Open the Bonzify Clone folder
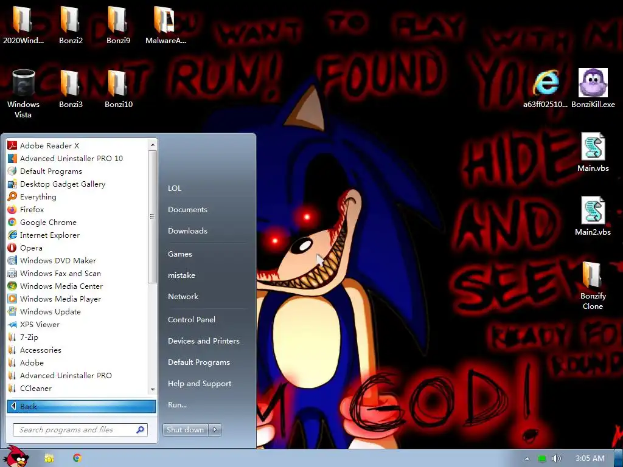This screenshot has height=467, width=623. [x=593, y=286]
